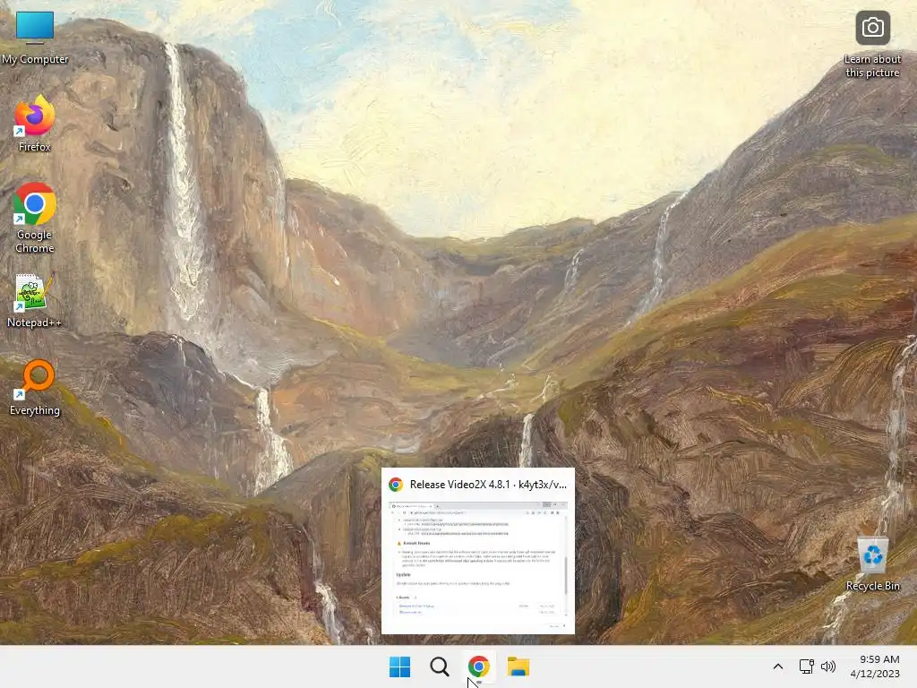Click the Chrome taskbar icon

tap(478, 666)
